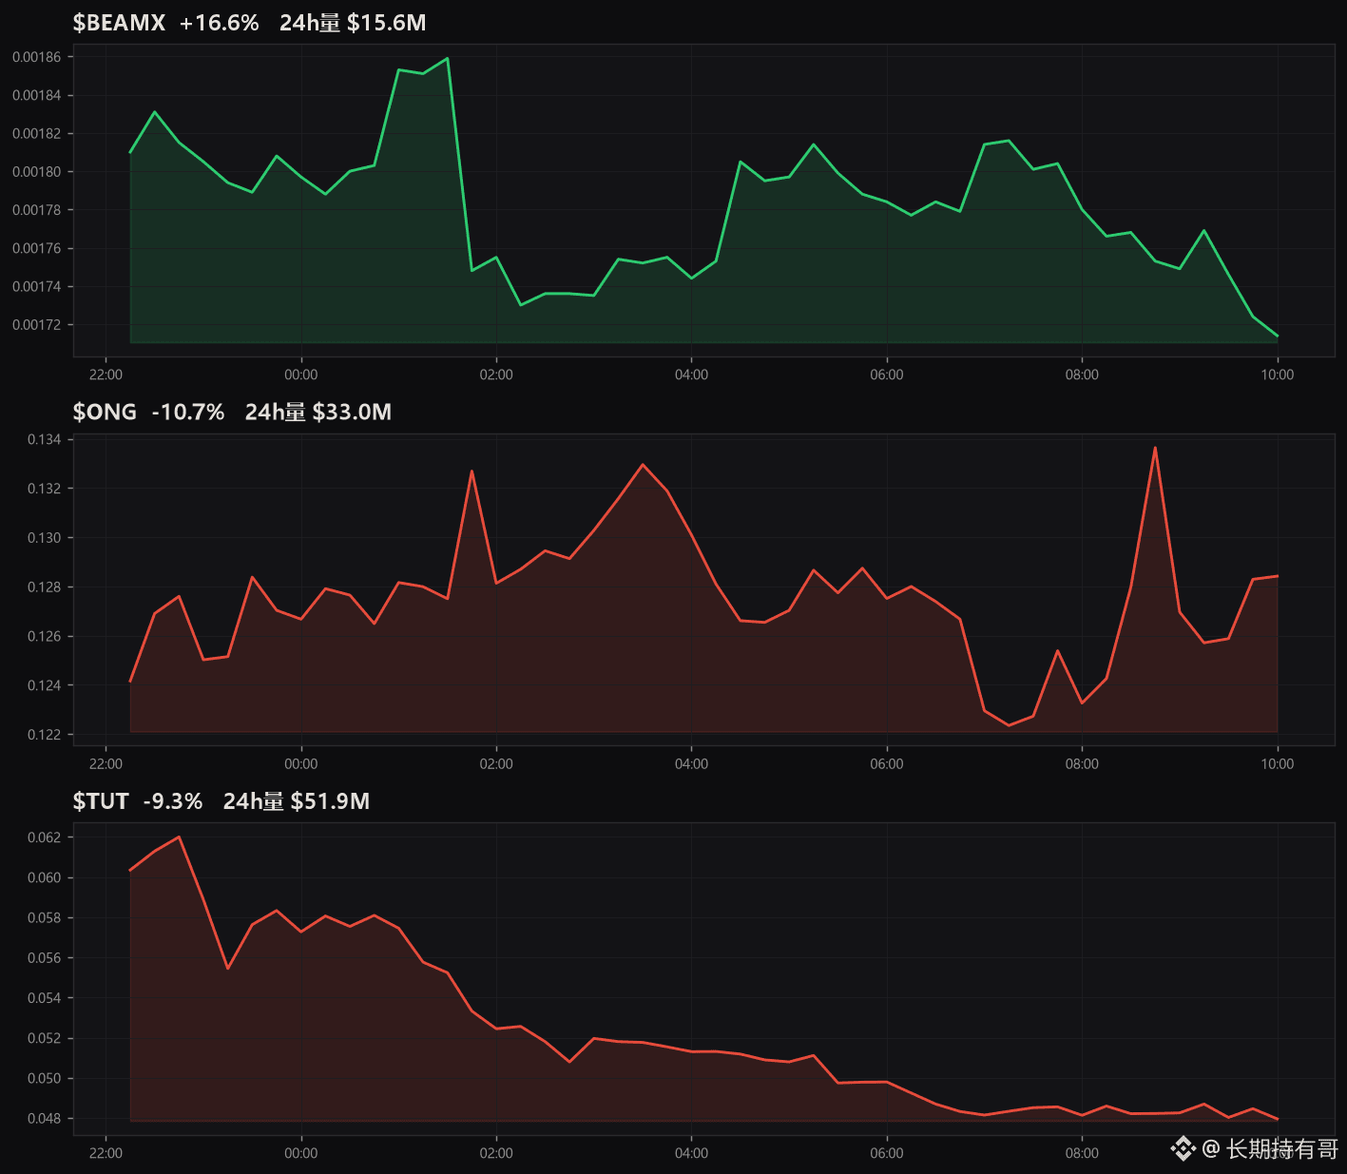Screen dimensions: 1347x1174
Task: Select 22:00 time label under ONG chart
Action: coord(106,764)
